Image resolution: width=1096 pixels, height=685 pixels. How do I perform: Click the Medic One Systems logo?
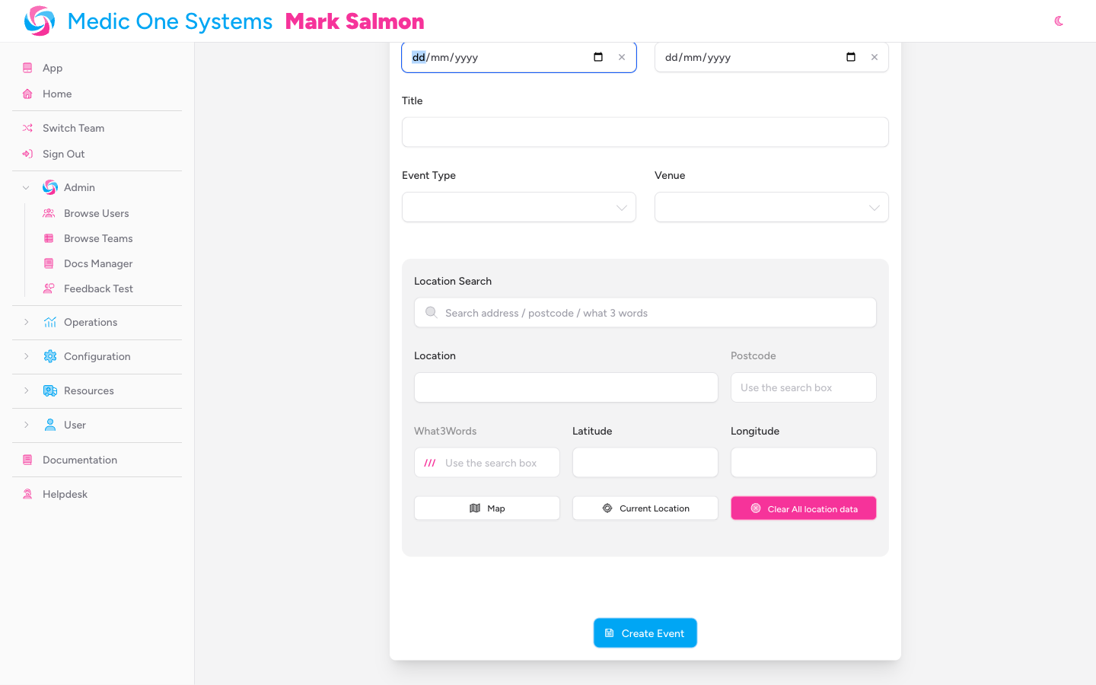point(39,21)
